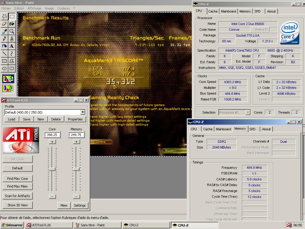Click Load profile button in ATITool

[x=12, y=119]
